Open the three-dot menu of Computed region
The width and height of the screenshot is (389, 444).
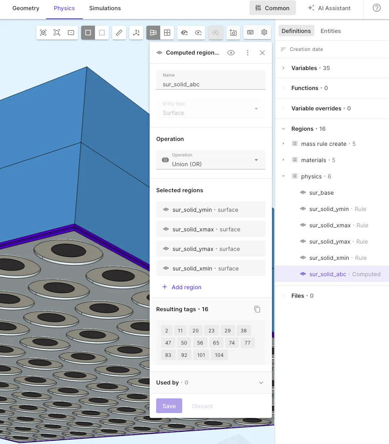coord(248,53)
